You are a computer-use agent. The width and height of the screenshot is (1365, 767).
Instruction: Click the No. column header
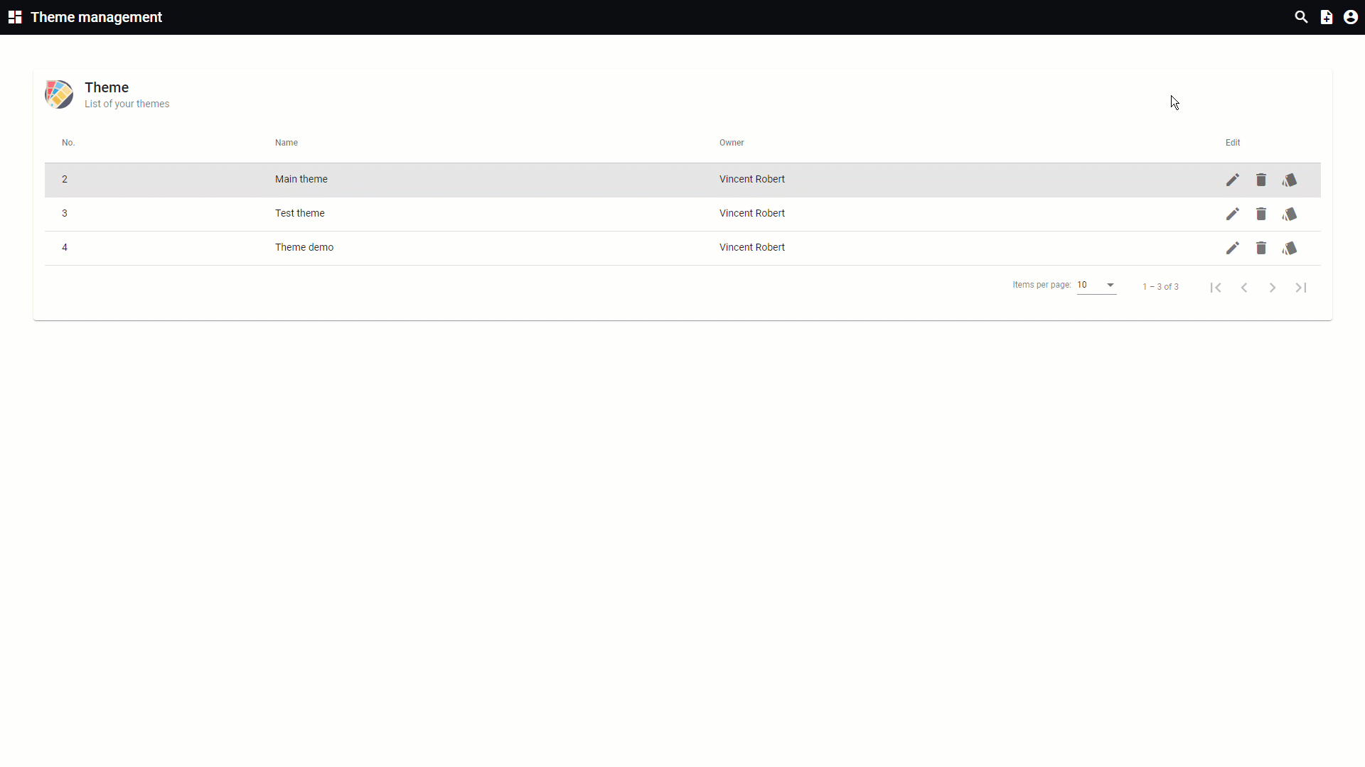tap(68, 143)
